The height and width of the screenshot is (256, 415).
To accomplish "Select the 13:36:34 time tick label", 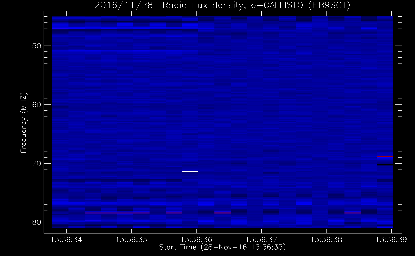I will coord(66,240).
